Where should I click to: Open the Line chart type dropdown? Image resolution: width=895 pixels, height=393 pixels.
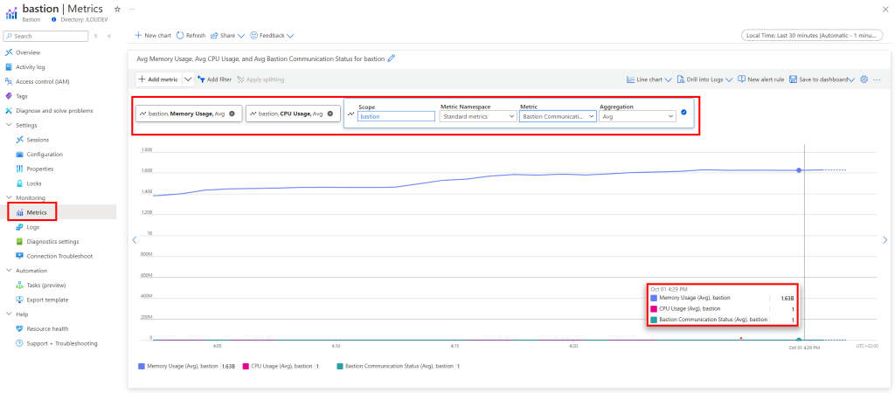coord(649,79)
